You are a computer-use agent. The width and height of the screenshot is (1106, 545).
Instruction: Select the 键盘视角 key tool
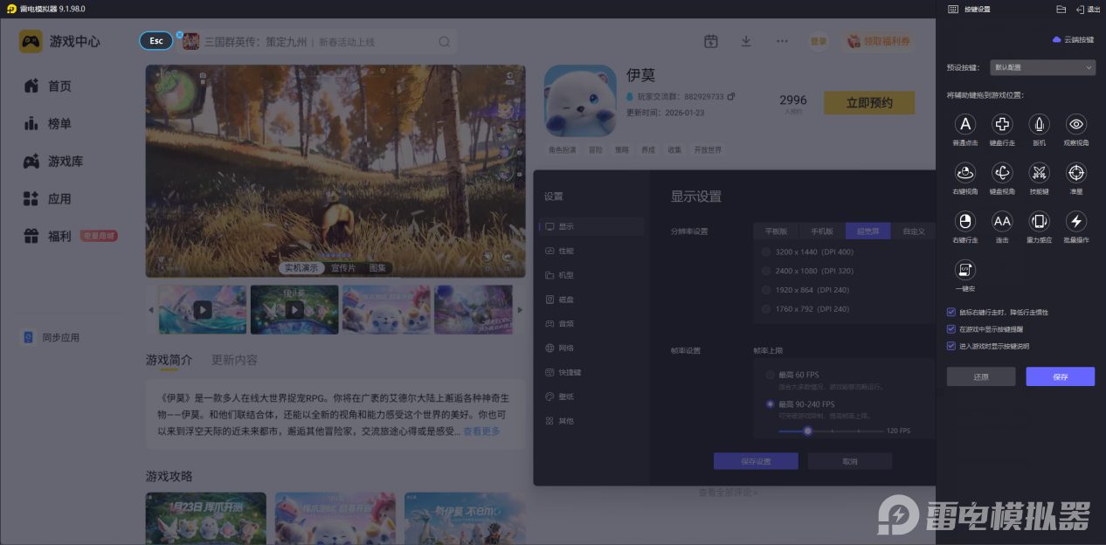click(1002, 177)
